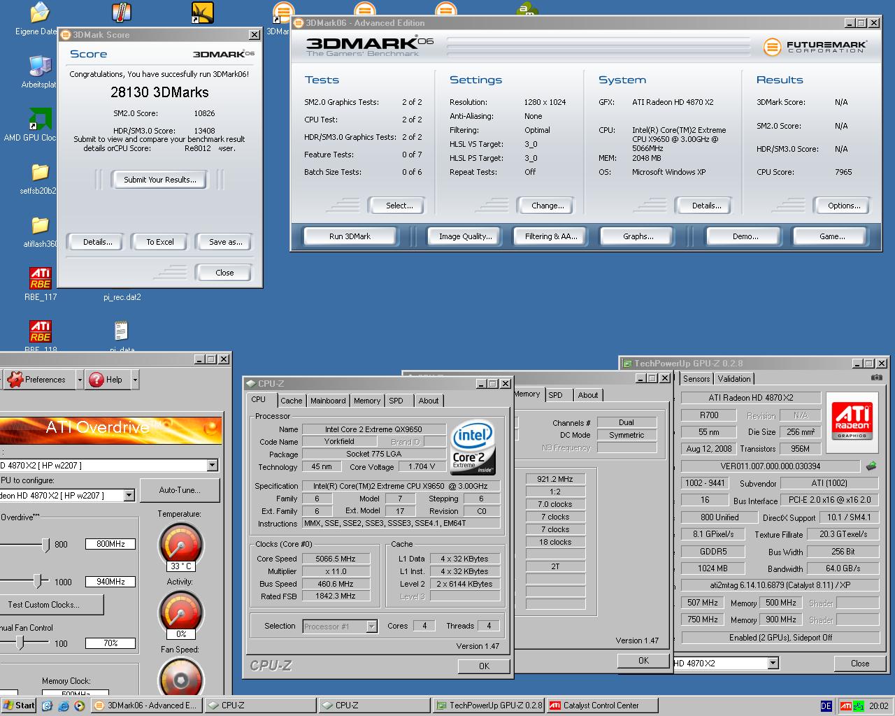Click the Activity gauge in ATI Overdrive
The height and width of the screenshot is (716, 895).
pos(181,613)
